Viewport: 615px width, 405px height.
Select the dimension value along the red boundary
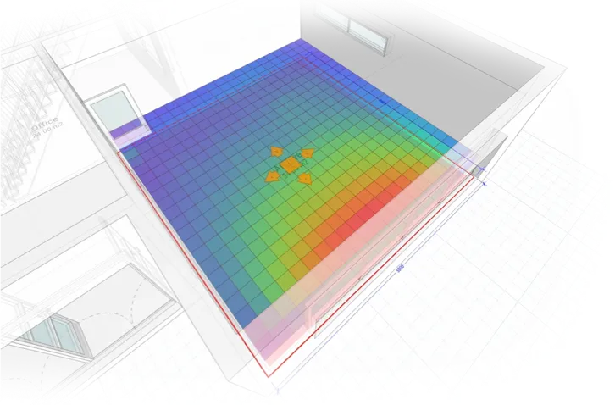click(x=400, y=268)
